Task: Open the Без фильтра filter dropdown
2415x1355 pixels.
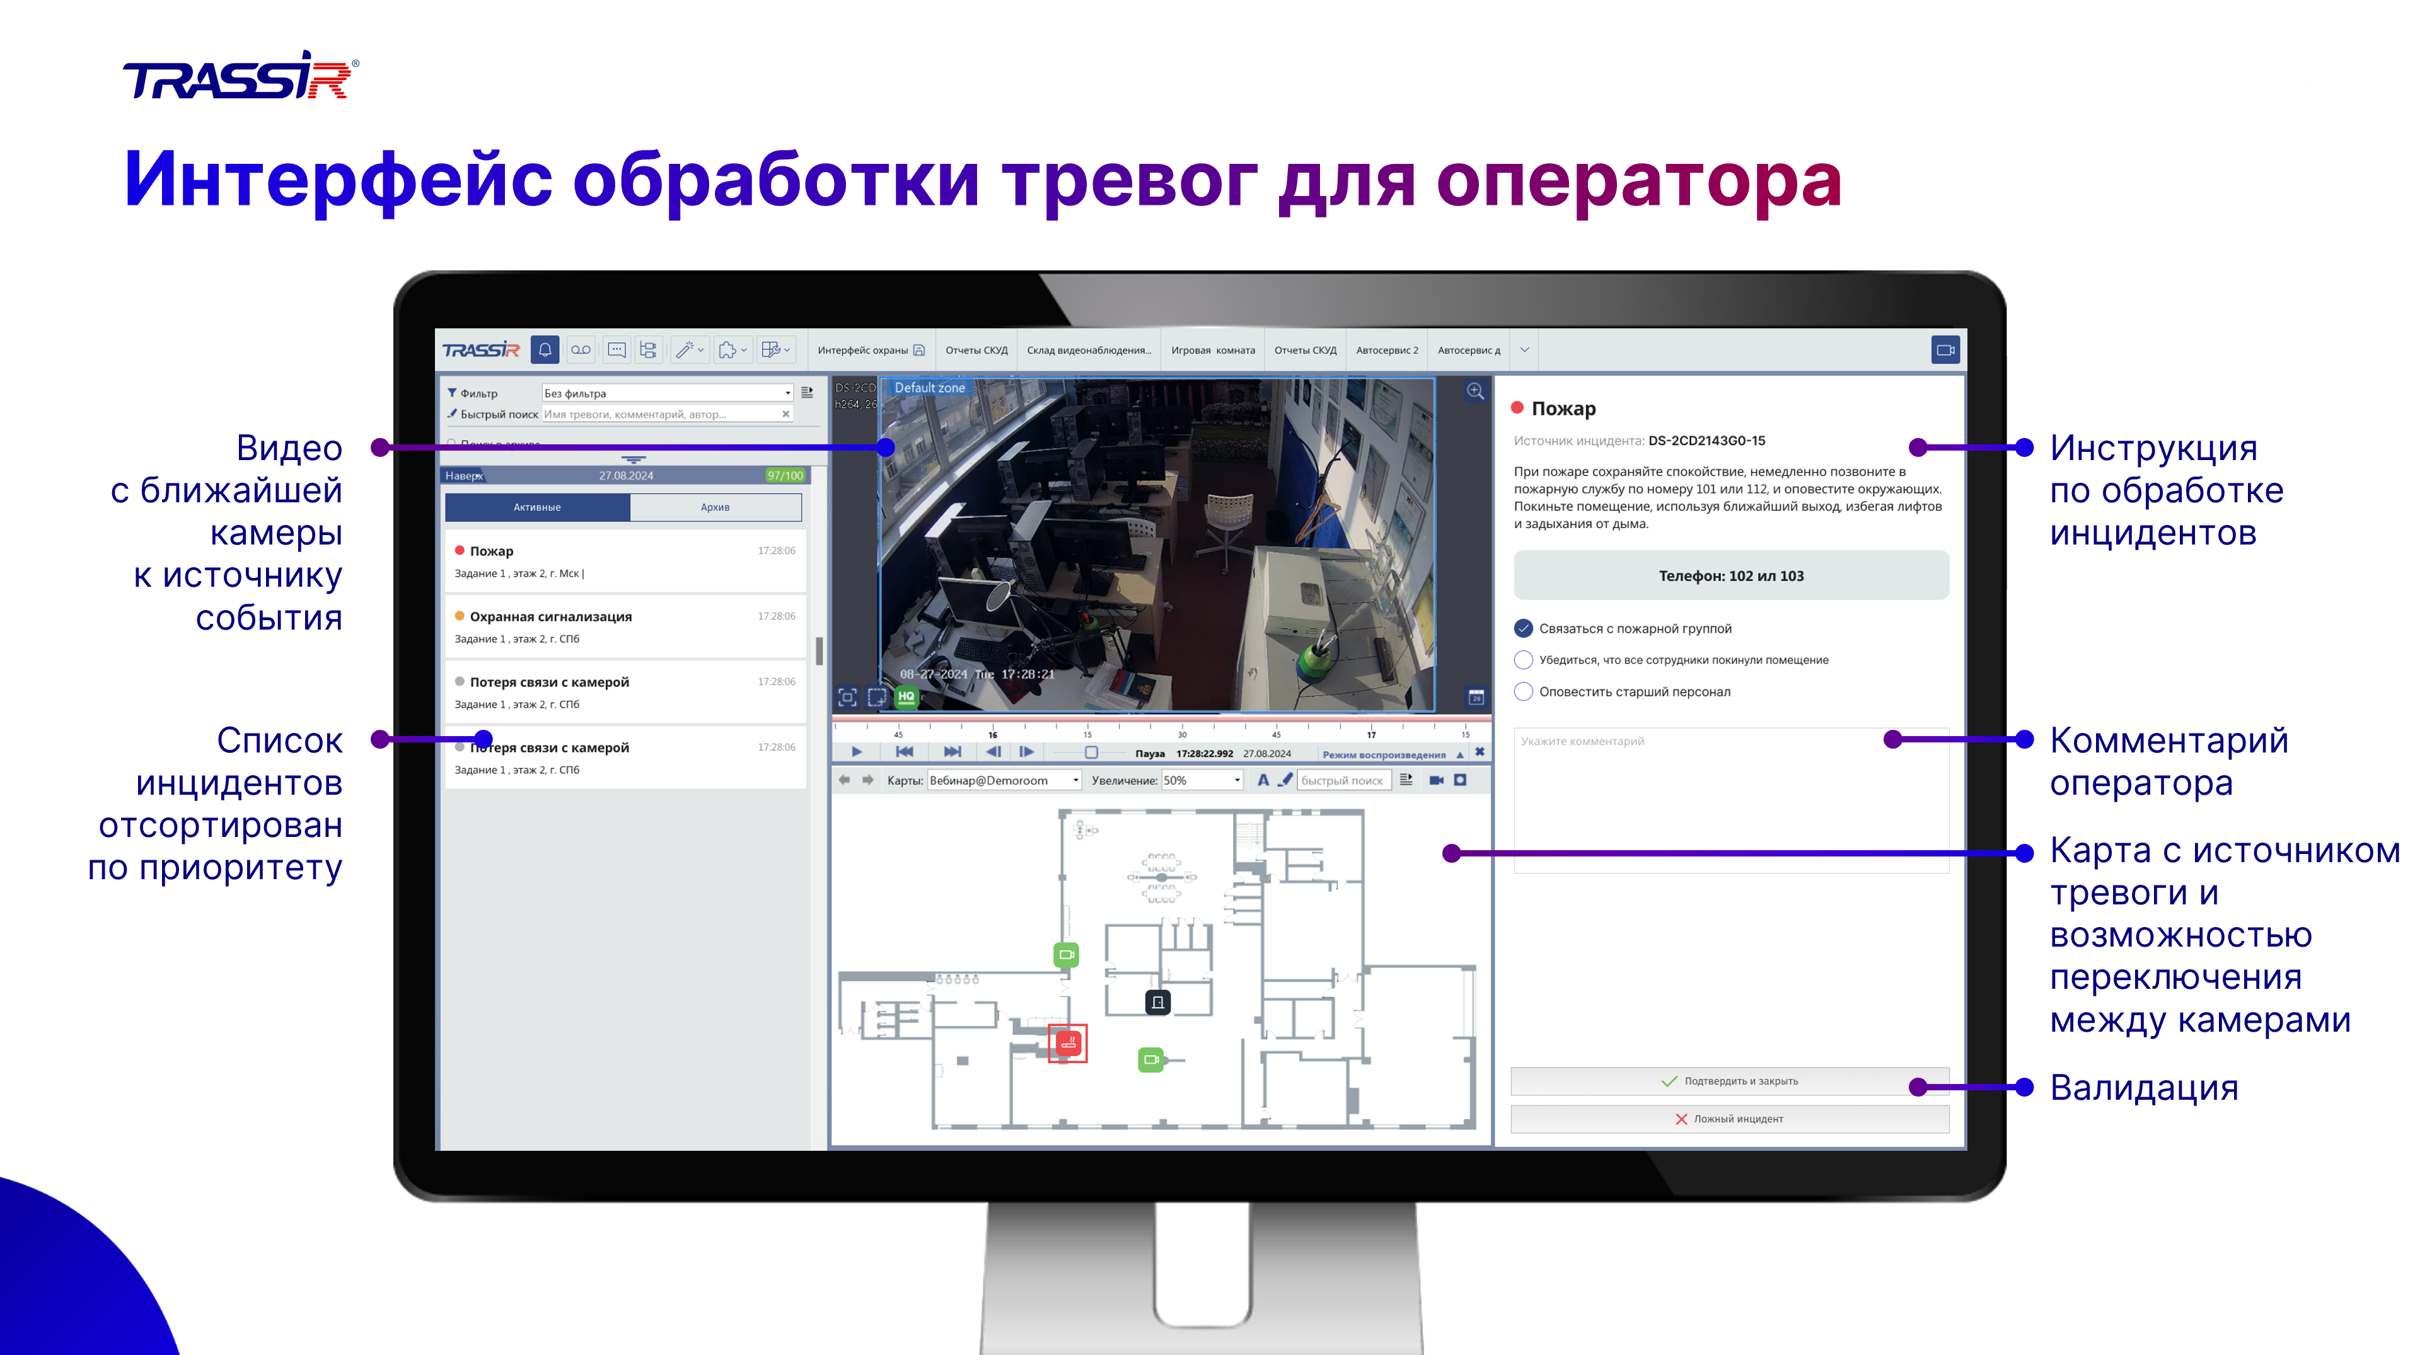Action: (668, 393)
